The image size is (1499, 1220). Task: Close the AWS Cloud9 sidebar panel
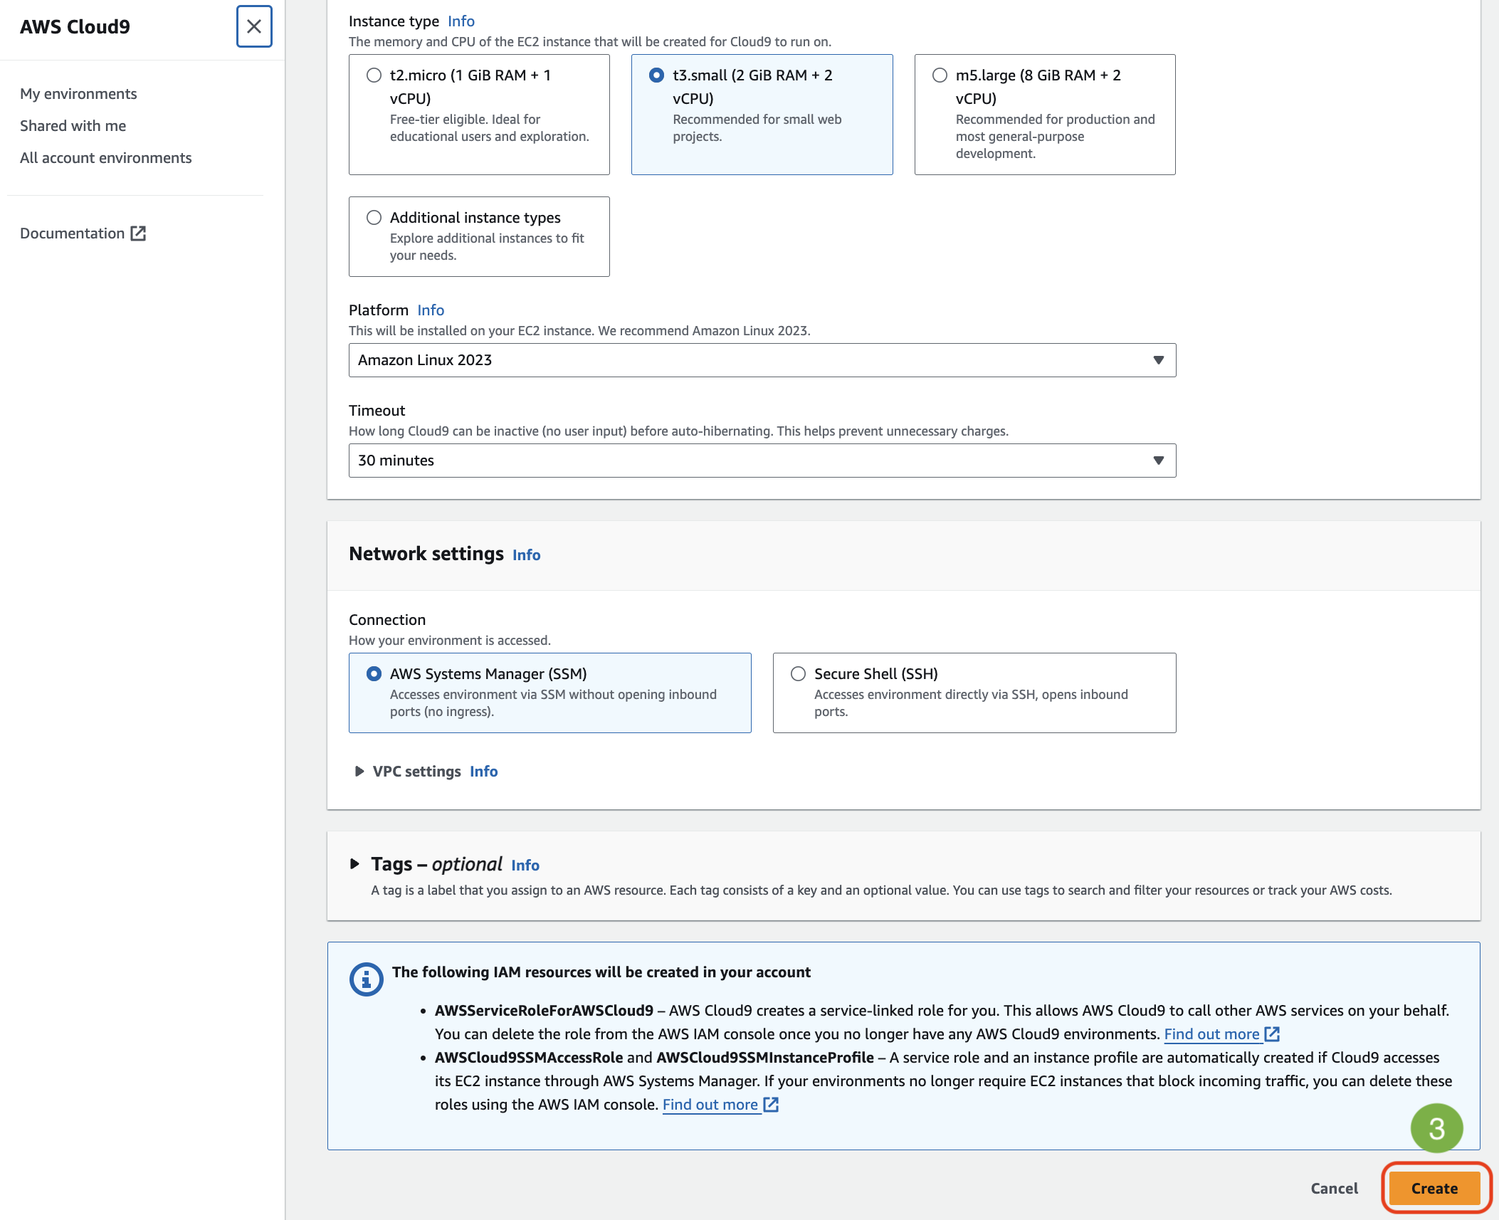pyautogui.click(x=254, y=27)
